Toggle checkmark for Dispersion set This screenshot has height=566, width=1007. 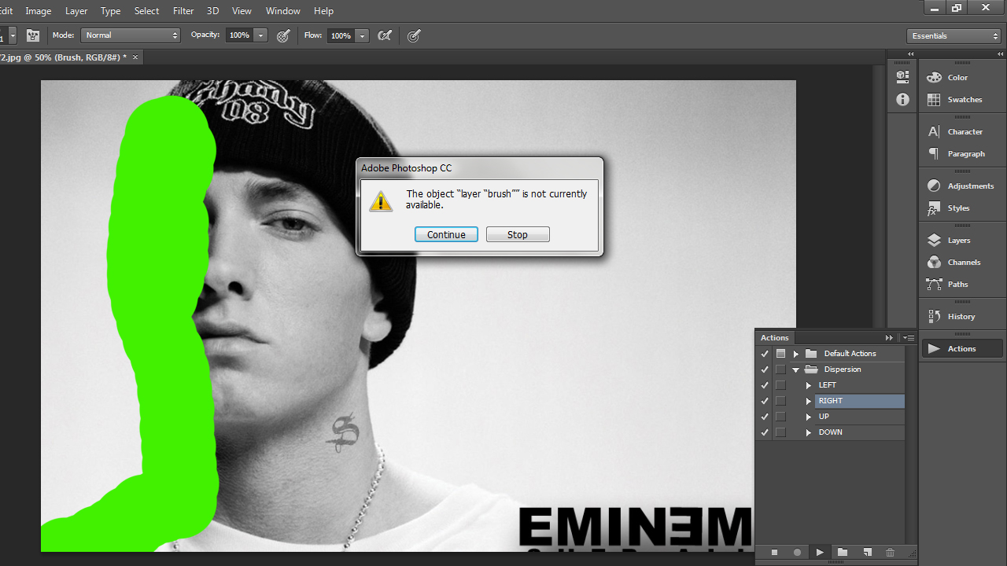764,369
